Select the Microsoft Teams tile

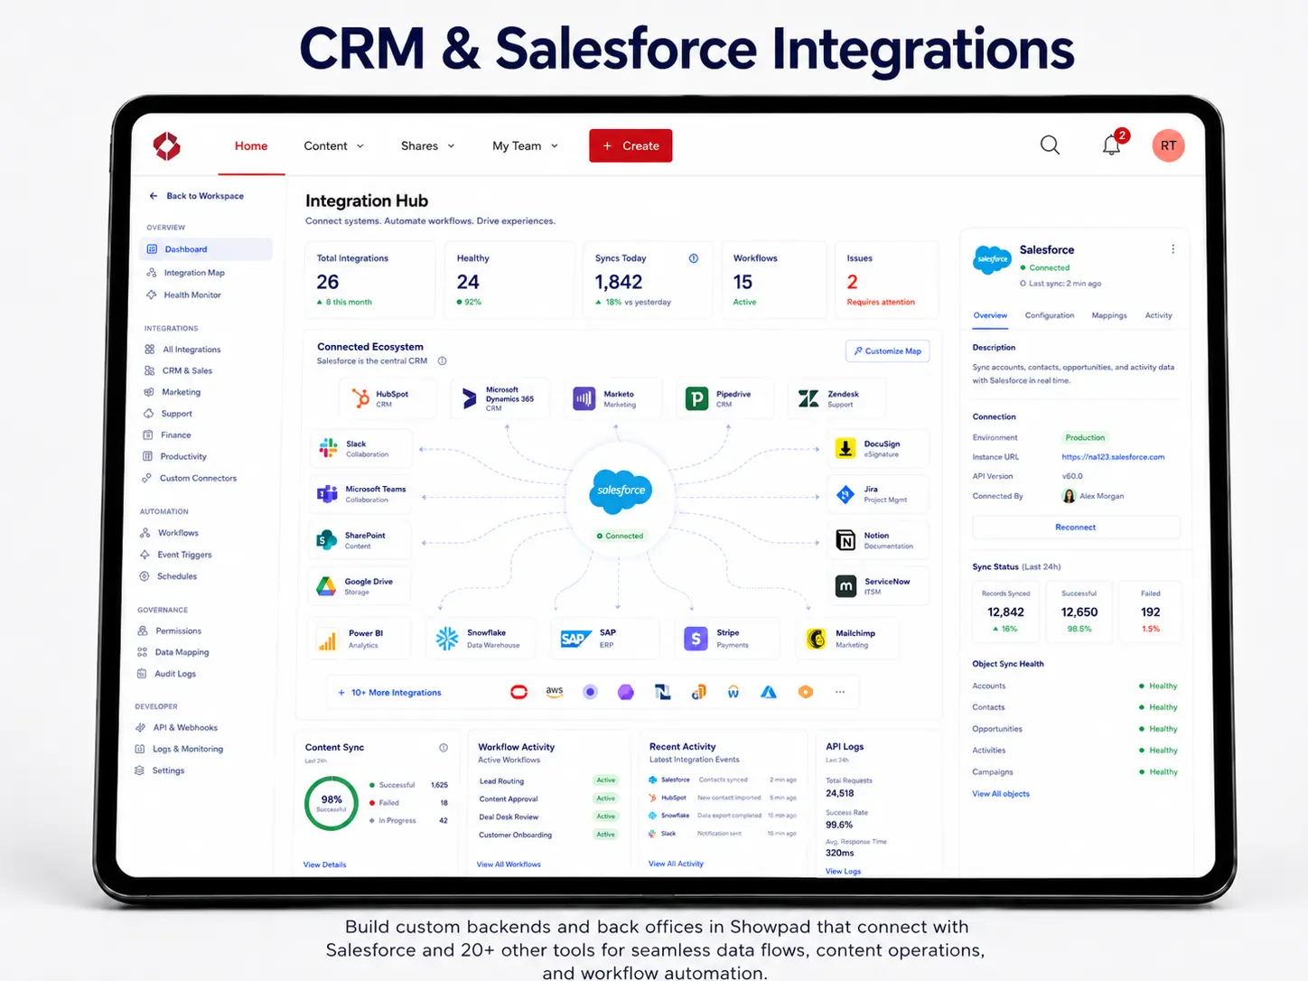(360, 494)
